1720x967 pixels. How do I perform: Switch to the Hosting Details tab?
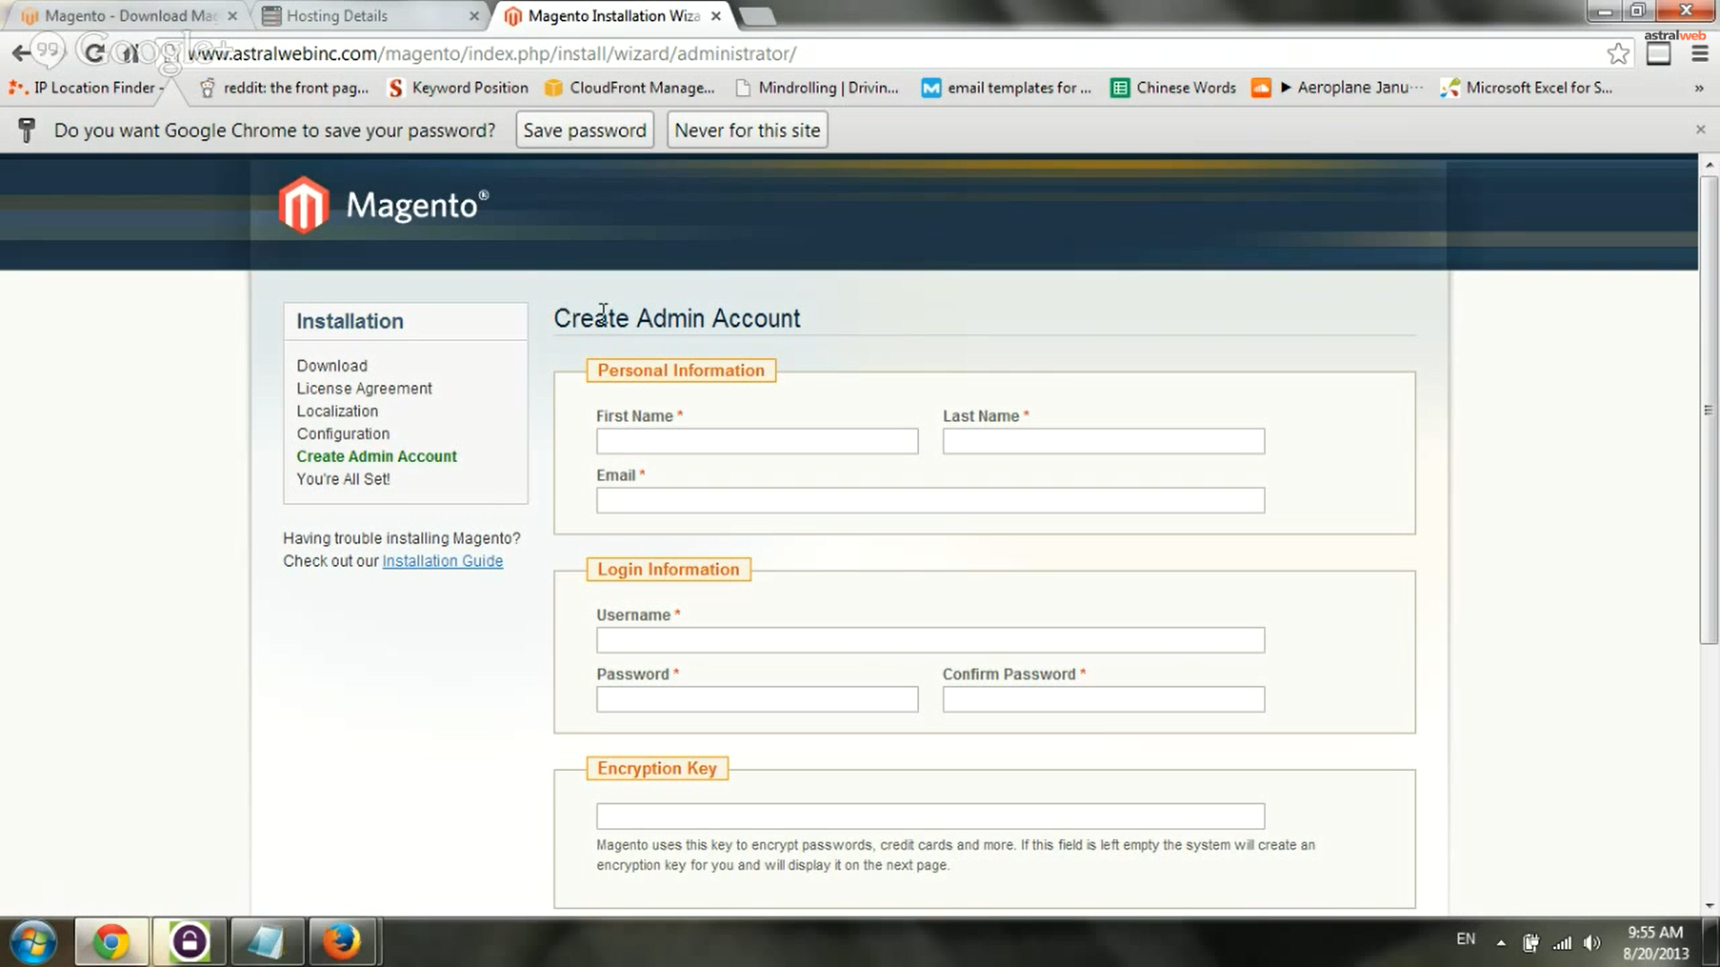[367, 16]
